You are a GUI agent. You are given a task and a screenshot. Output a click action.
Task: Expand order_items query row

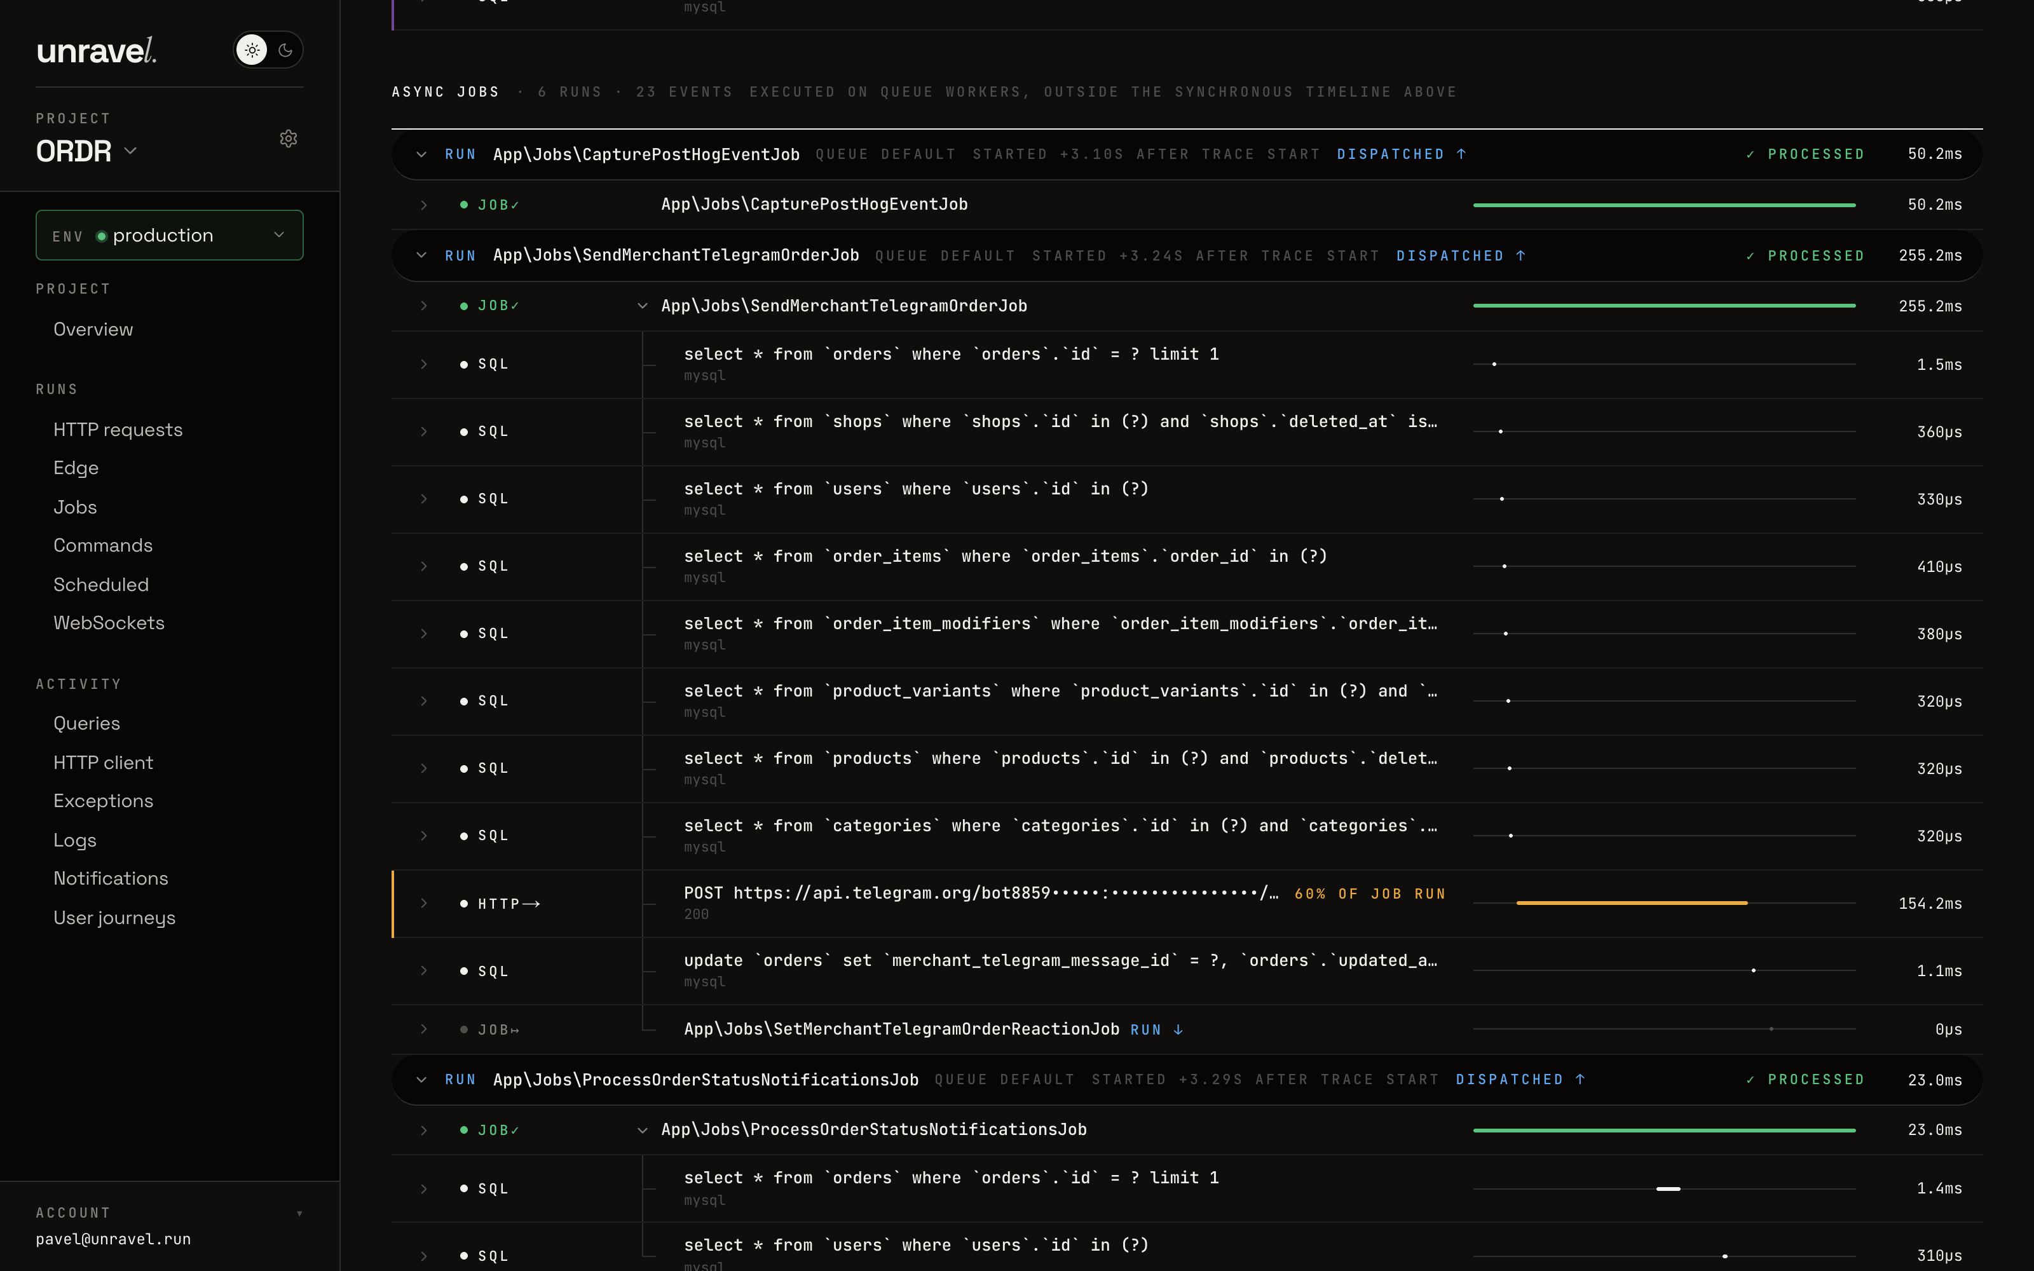click(423, 567)
